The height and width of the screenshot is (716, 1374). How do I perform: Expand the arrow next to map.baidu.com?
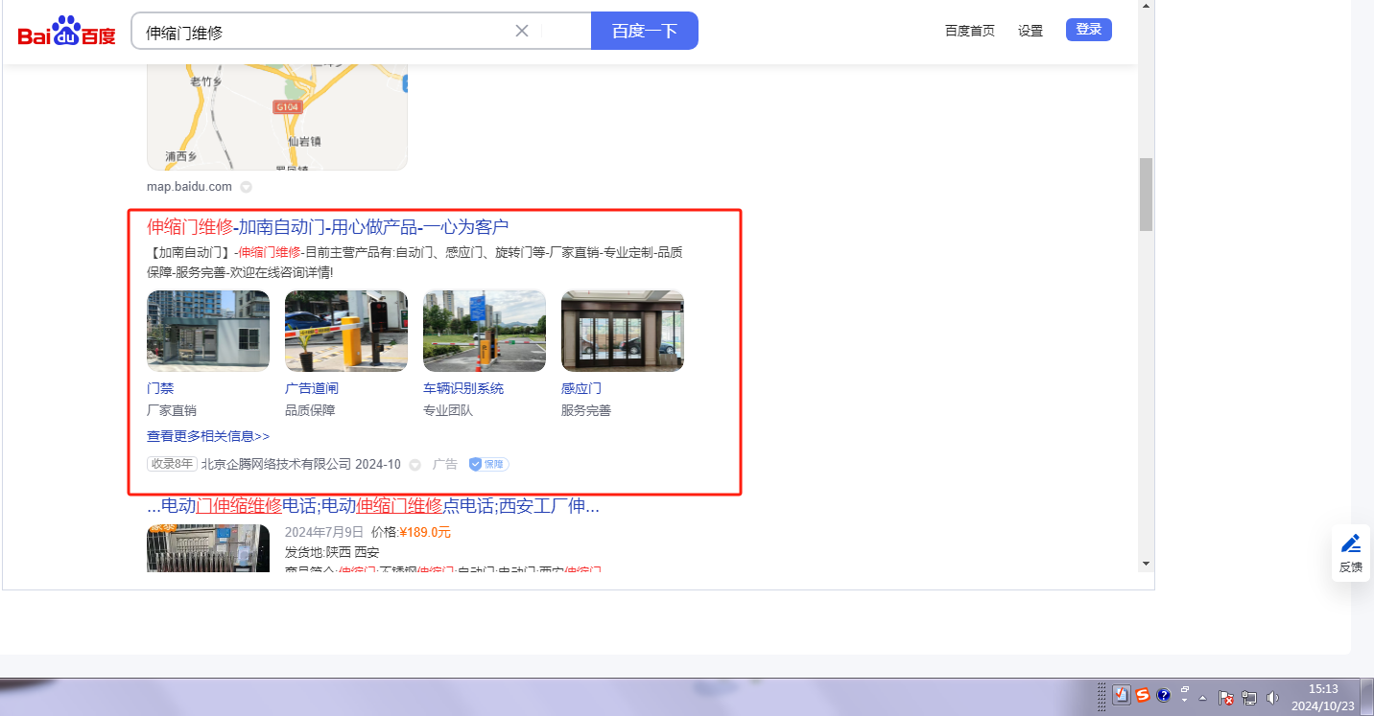(246, 187)
